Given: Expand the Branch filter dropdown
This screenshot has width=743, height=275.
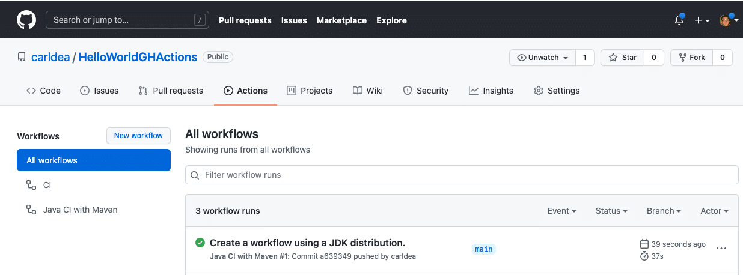Looking at the screenshot, I should coord(664,211).
